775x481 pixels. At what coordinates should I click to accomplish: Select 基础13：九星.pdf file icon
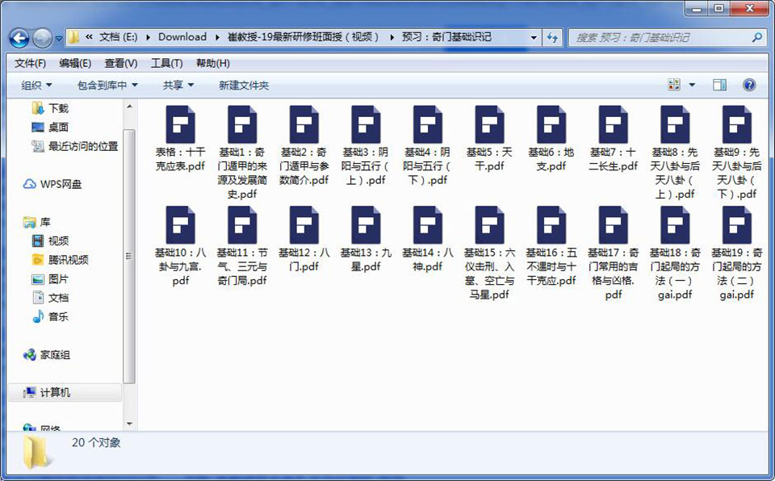coord(366,225)
